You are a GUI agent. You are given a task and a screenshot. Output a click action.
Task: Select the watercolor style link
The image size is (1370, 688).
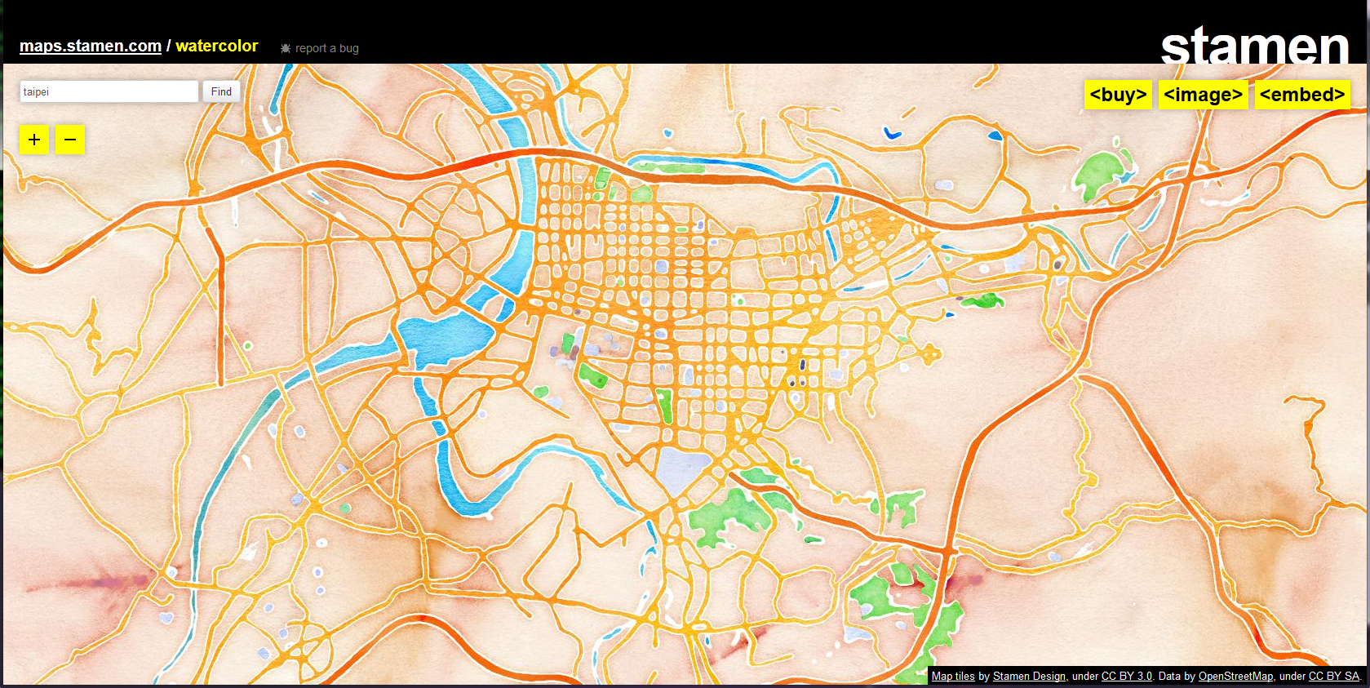[x=217, y=46]
